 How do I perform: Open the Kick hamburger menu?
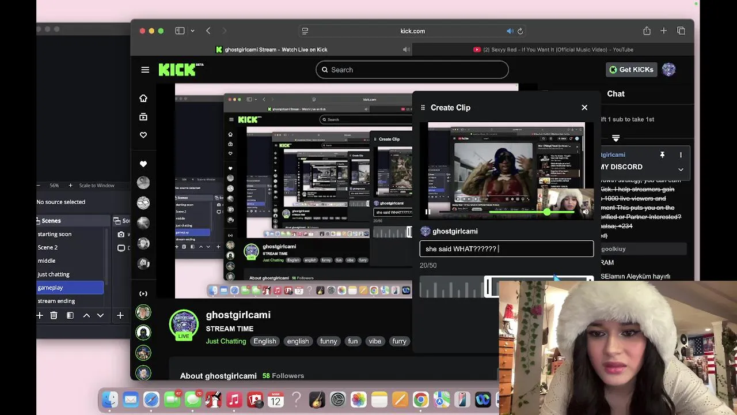[145, 70]
